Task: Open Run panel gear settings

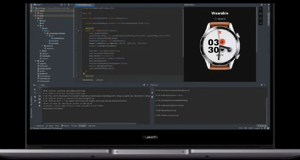Action: point(144,85)
